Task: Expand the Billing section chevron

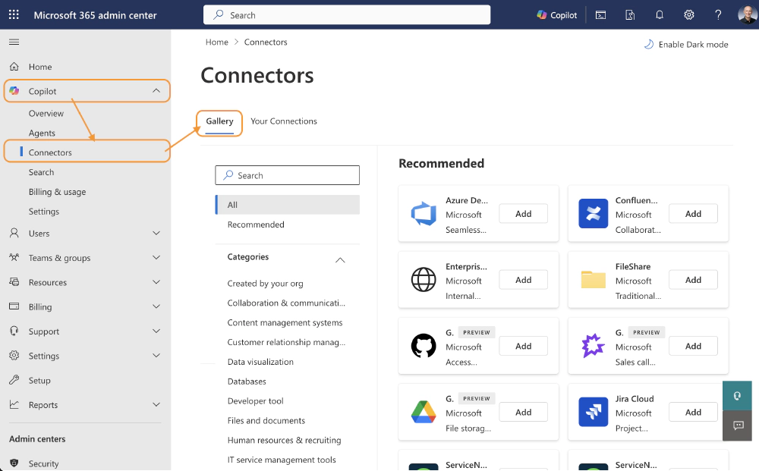Action: pyautogui.click(x=156, y=306)
